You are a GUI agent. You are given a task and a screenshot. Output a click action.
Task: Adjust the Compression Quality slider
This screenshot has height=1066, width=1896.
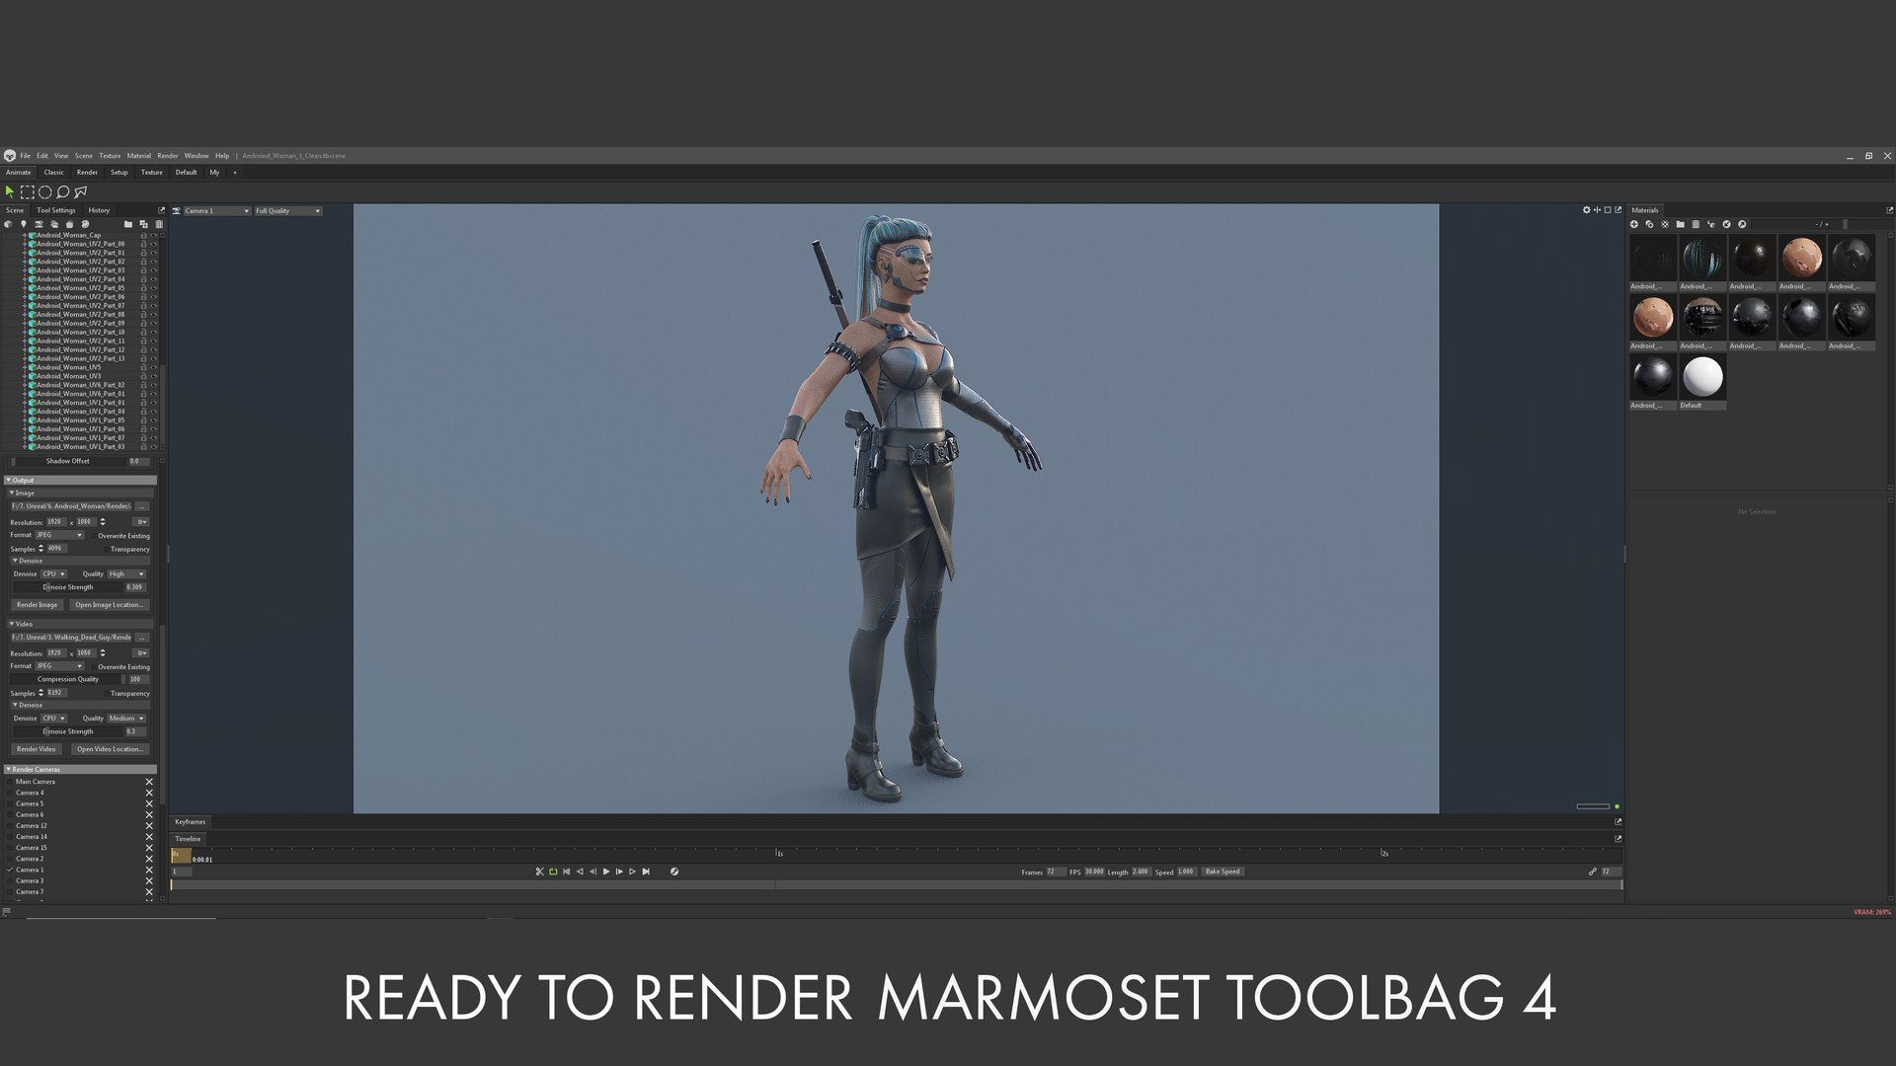tap(68, 679)
